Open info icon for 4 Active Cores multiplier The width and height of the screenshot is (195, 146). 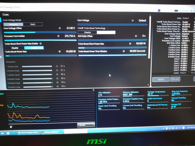click(57, 78)
